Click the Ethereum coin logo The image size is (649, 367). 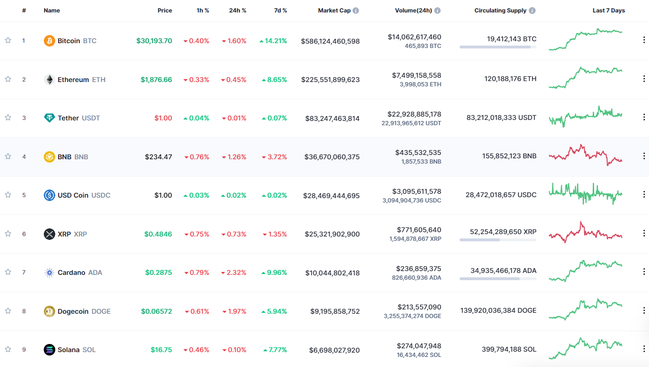[x=49, y=80]
